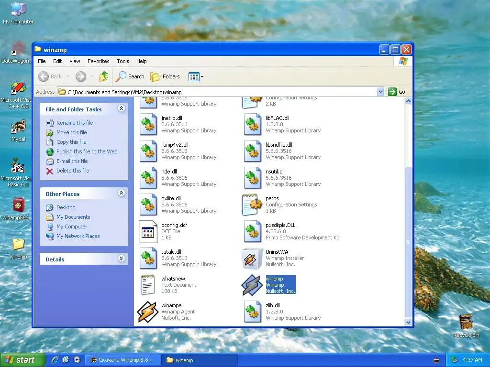
Task: Go to Desktop in Other Places
Action: click(x=66, y=207)
